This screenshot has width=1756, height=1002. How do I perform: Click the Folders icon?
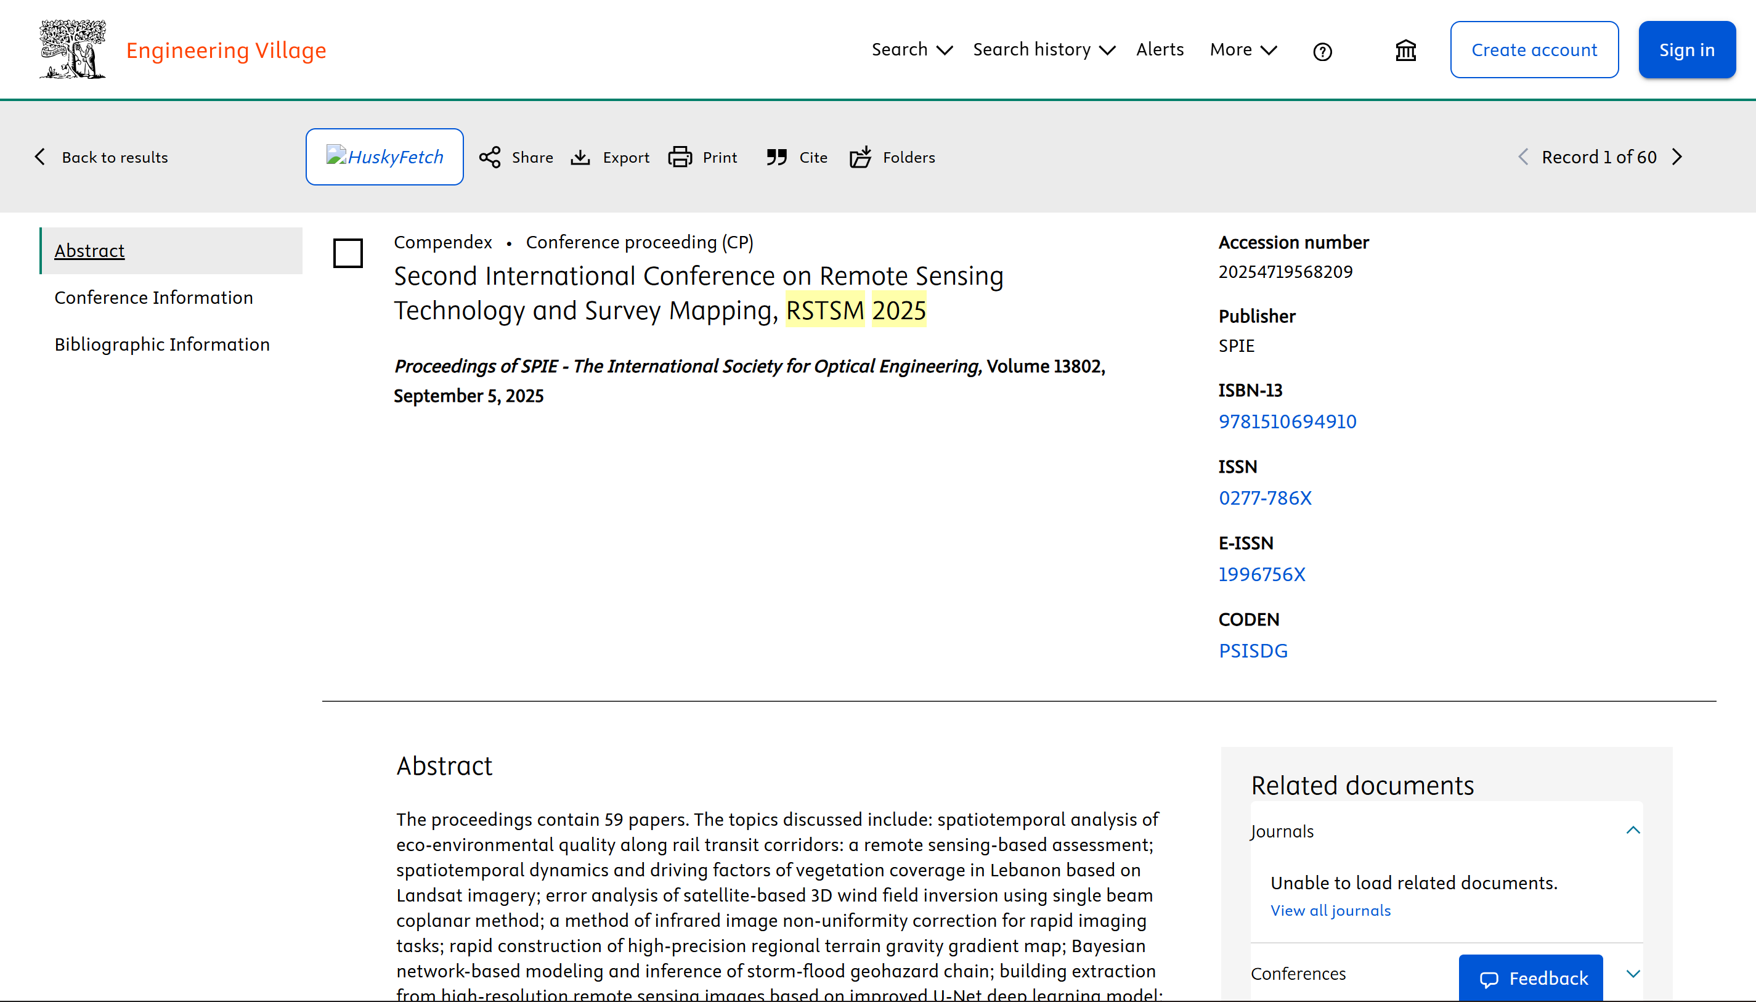click(860, 157)
